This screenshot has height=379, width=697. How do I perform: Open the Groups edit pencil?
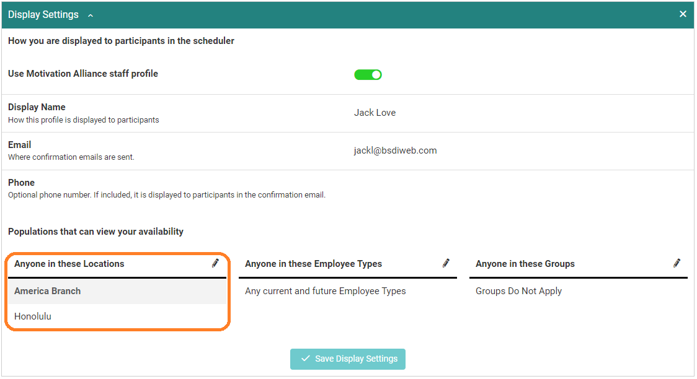(677, 263)
